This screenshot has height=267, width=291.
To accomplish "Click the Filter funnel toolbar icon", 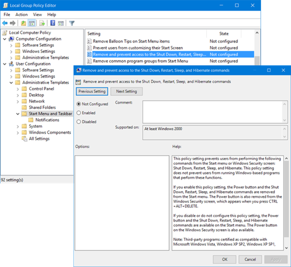I will 72,23.
